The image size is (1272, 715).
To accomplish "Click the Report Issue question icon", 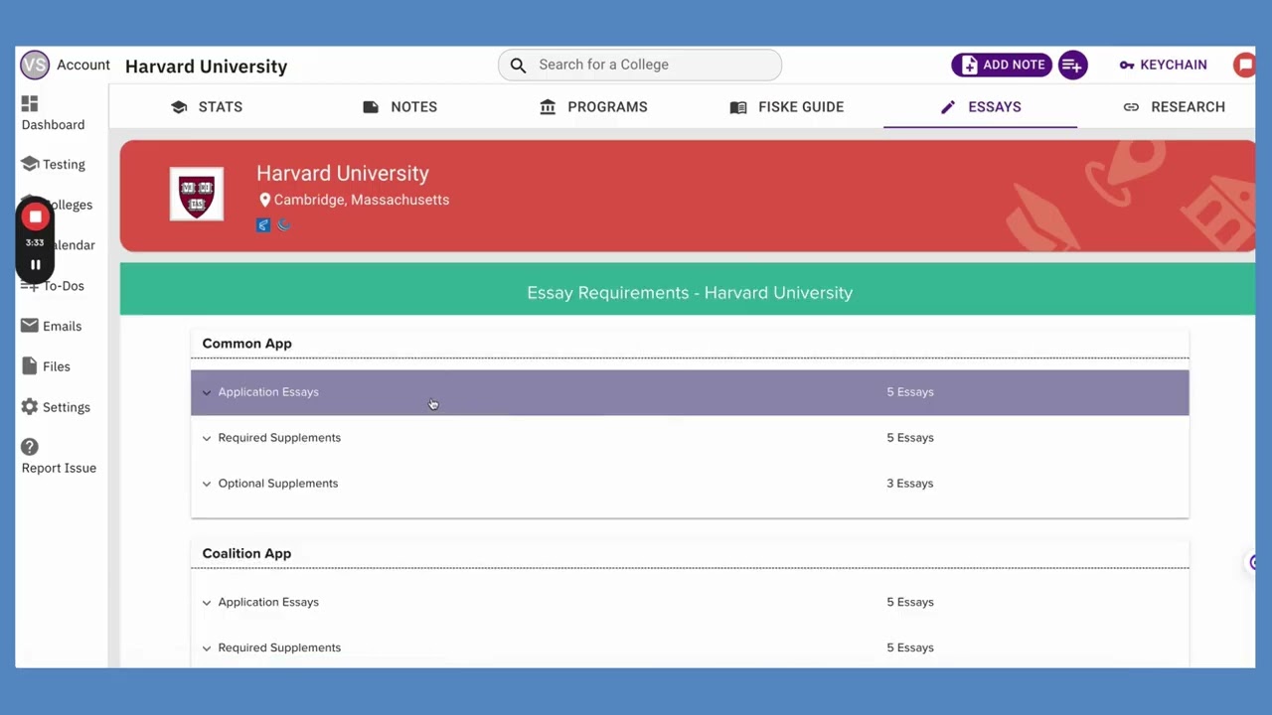I will click(x=30, y=447).
